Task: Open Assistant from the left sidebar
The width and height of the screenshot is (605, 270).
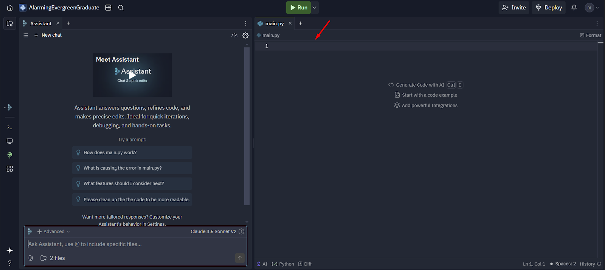Action: (x=9, y=107)
